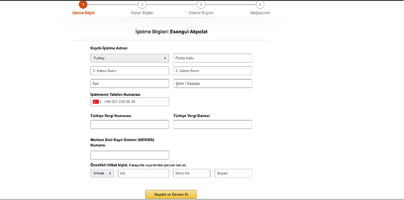
Task: Focus the İlçe field
Action: point(130,83)
